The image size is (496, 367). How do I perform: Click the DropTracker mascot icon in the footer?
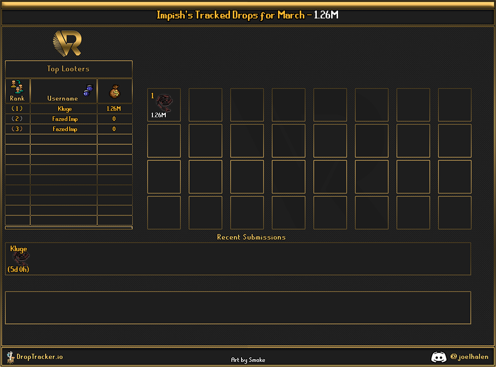click(10, 357)
